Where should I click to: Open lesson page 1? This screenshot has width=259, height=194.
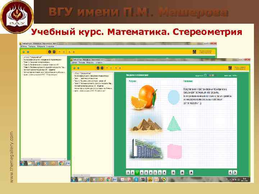pos(128,172)
